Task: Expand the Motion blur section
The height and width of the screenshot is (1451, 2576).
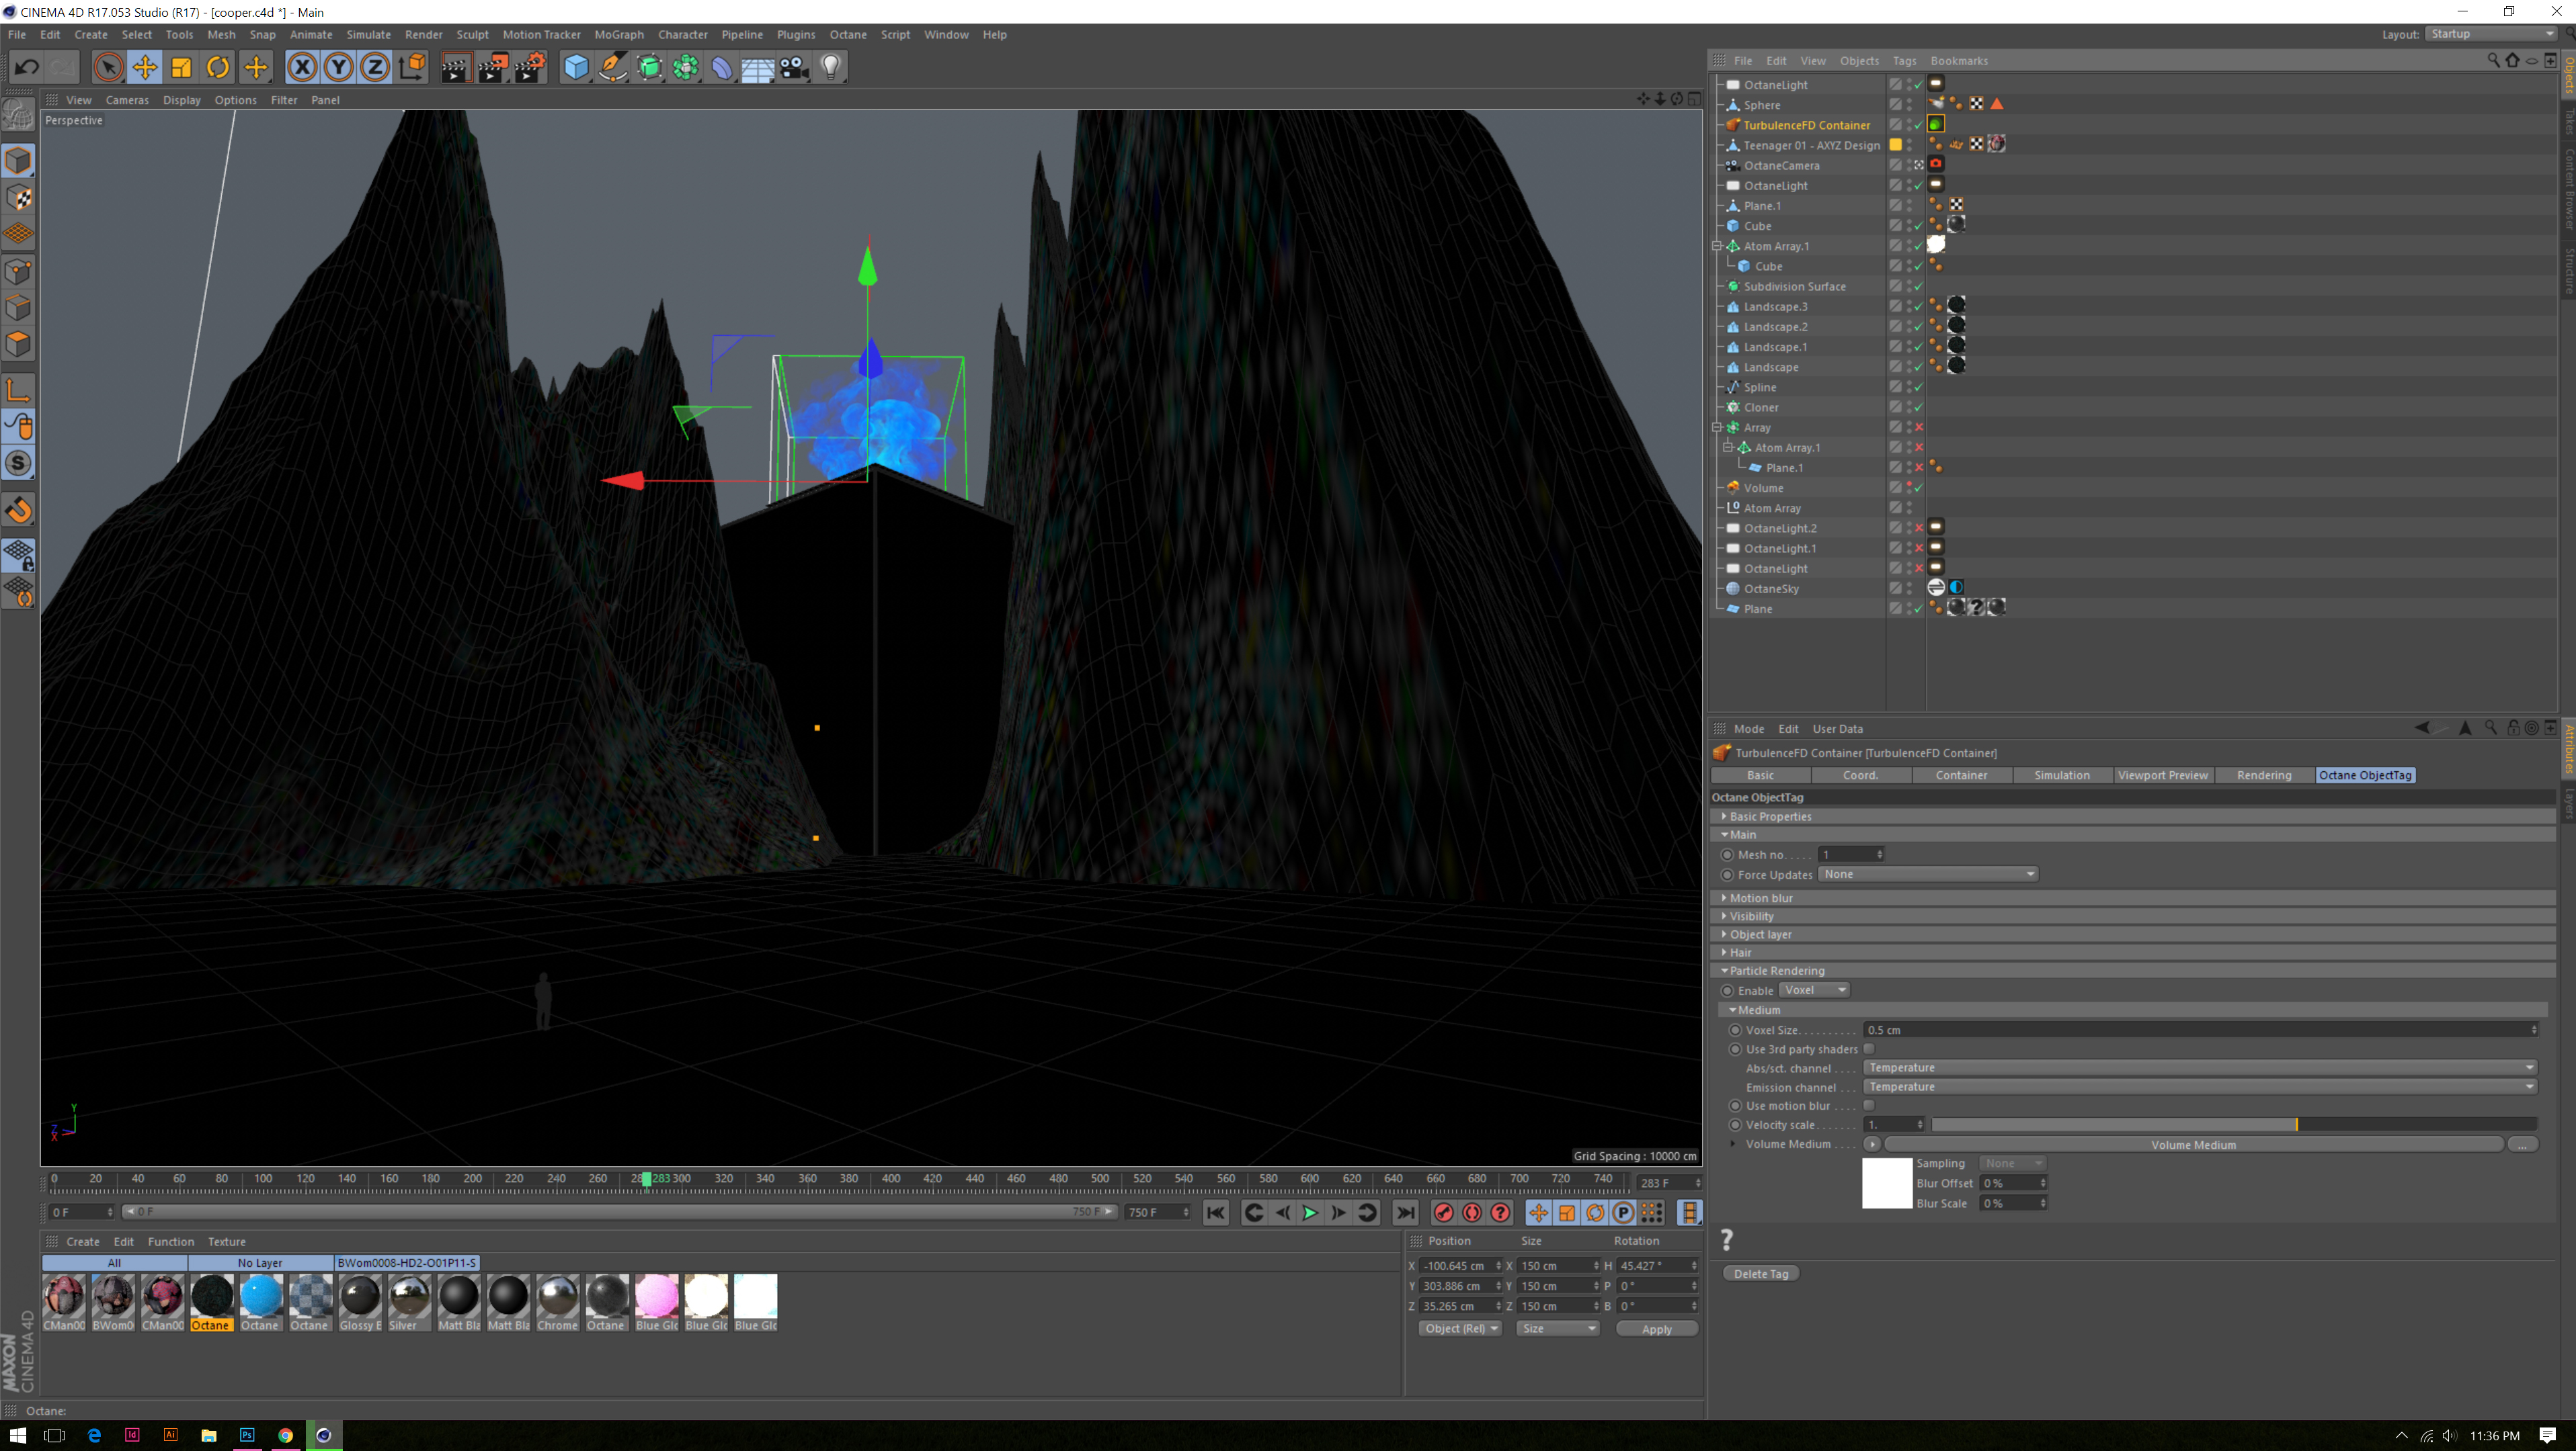Action: [1761, 897]
